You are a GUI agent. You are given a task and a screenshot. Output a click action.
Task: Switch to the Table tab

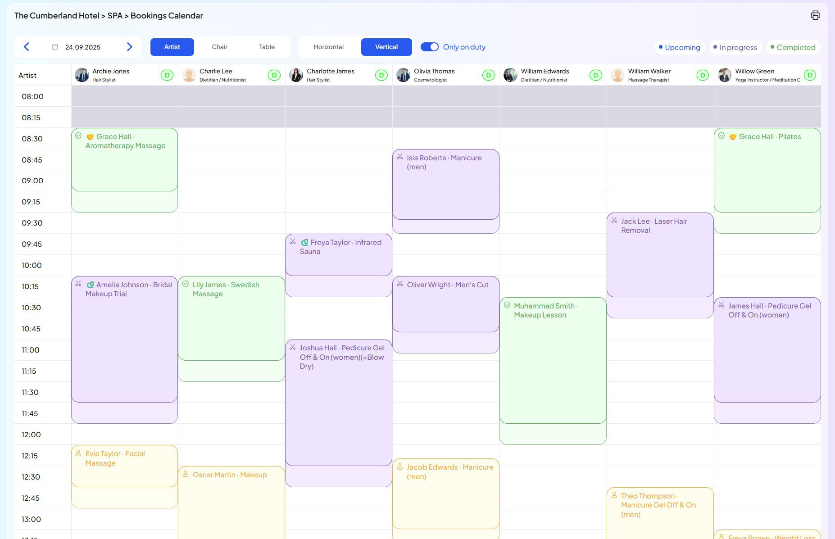pyautogui.click(x=267, y=47)
